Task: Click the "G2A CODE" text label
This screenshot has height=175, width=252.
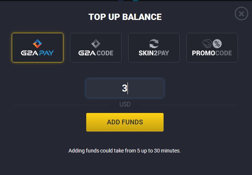Action: pyautogui.click(x=96, y=53)
